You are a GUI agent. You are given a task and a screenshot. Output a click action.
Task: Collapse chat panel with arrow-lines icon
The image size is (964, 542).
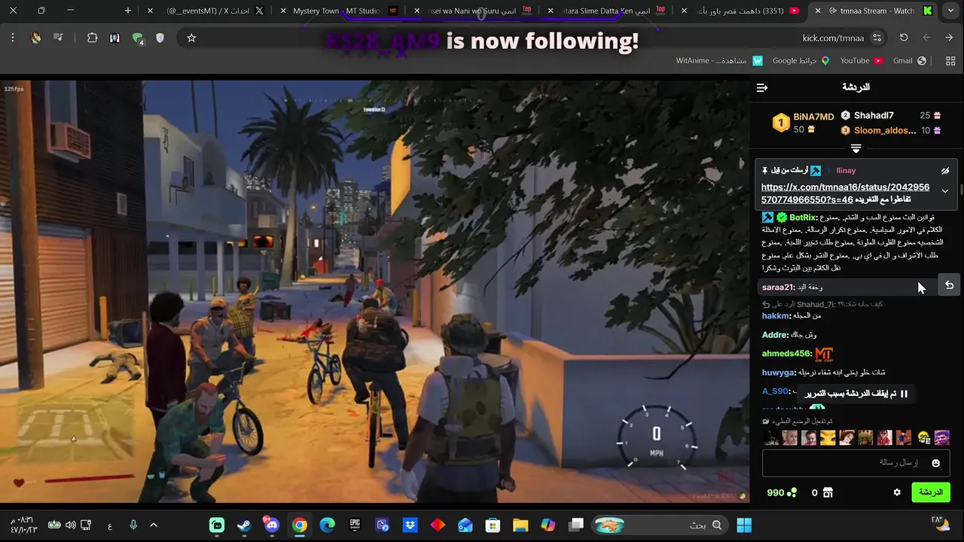pos(762,87)
